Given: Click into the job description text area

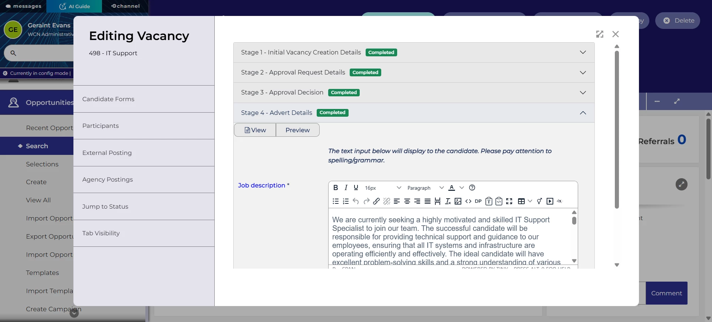Looking at the screenshot, I should [450, 237].
